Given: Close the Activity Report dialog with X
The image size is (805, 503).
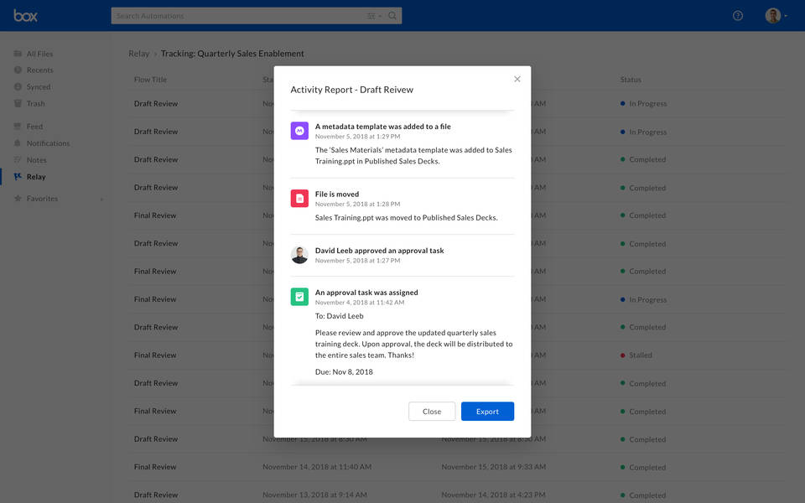Looking at the screenshot, I should point(517,79).
